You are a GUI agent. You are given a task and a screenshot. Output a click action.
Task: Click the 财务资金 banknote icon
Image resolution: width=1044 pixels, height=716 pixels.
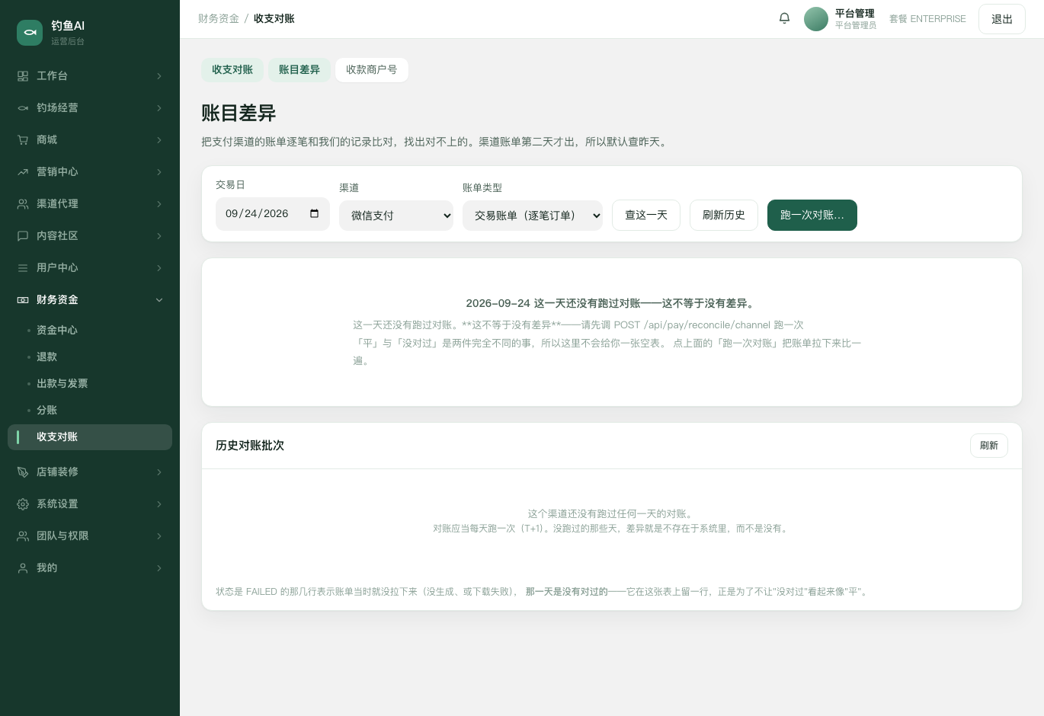[x=23, y=300]
